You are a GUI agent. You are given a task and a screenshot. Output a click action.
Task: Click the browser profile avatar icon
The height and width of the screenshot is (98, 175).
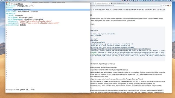(168, 5)
